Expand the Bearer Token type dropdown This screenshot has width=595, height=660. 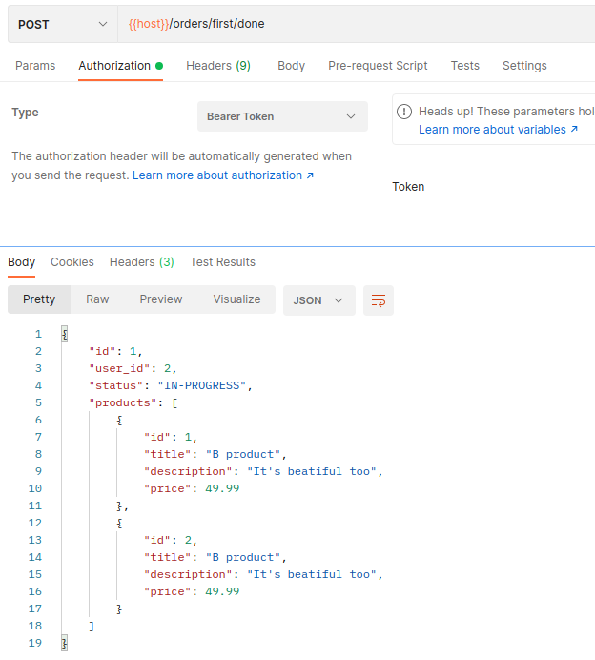pos(282,116)
